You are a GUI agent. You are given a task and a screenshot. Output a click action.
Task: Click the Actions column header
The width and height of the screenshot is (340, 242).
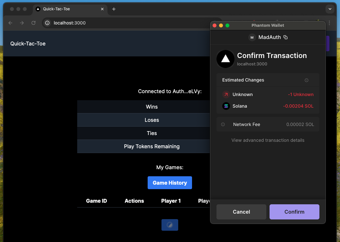(134, 201)
